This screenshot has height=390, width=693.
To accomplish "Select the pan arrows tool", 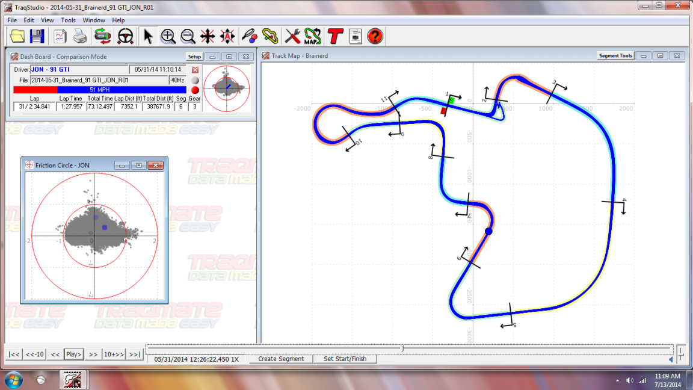I will click(208, 36).
